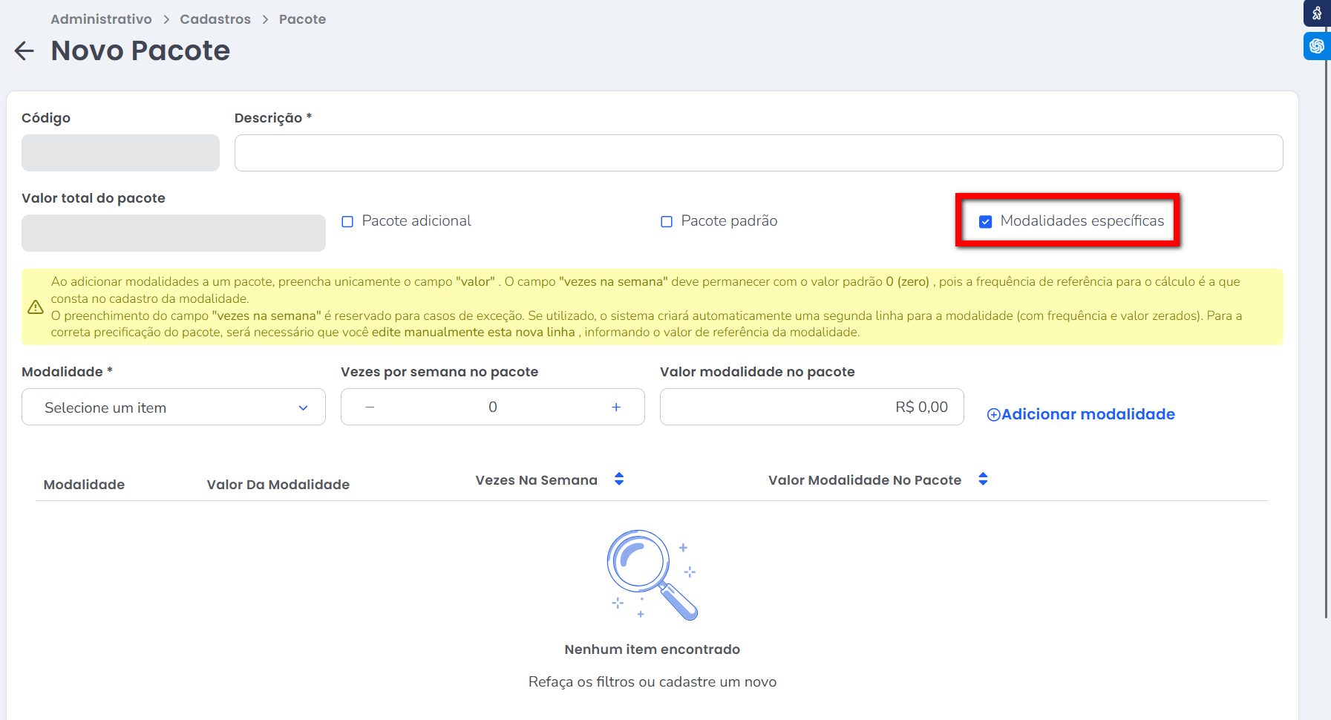Click the sort arrows for Valor Modalidade No Pacote
1331x720 pixels.
pyautogui.click(x=983, y=480)
